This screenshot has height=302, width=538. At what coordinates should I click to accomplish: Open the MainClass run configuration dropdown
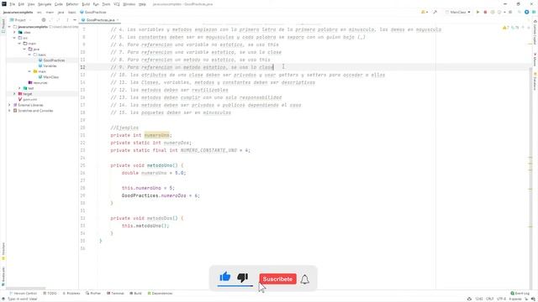pos(457,12)
